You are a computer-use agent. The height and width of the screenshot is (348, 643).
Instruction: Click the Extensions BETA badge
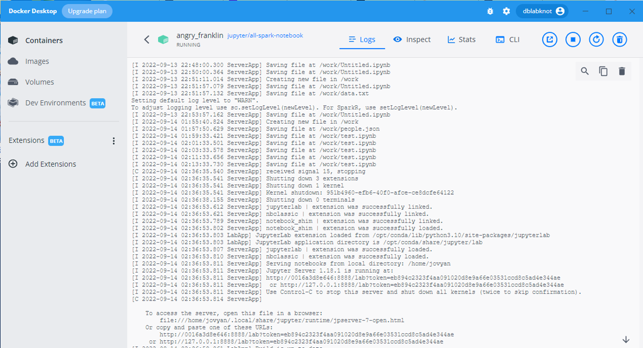[x=56, y=141]
